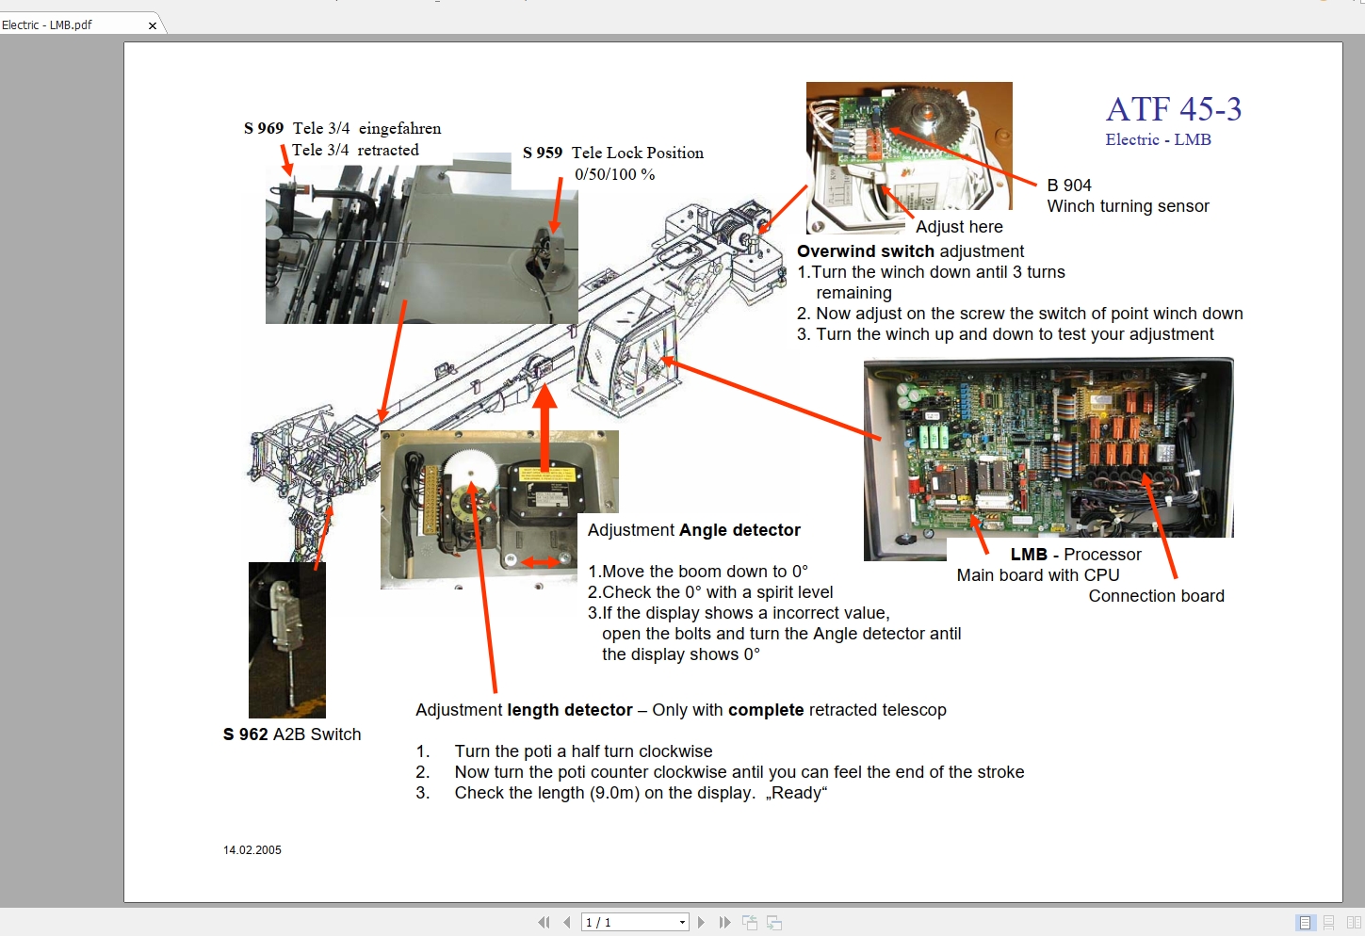Jump to the last page

pyautogui.click(x=724, y=922)
